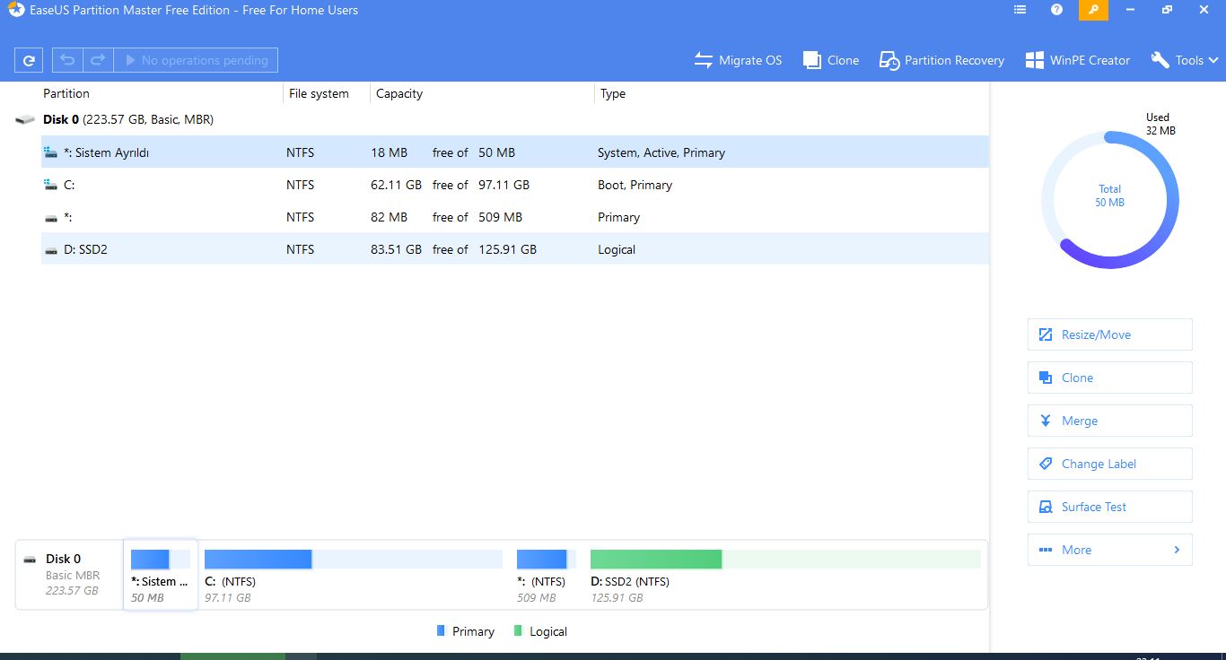
Task: Open the help question mark icon
Action: (x=1056, y=10)
